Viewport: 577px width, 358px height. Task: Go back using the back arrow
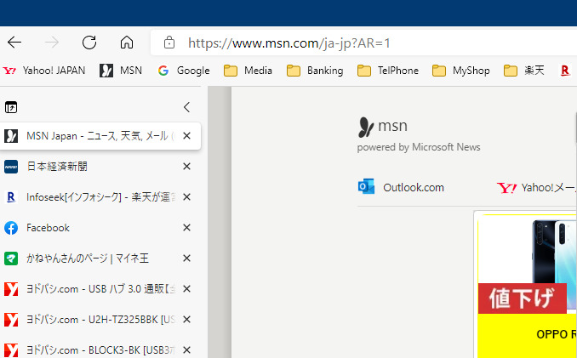pos(14,43)
